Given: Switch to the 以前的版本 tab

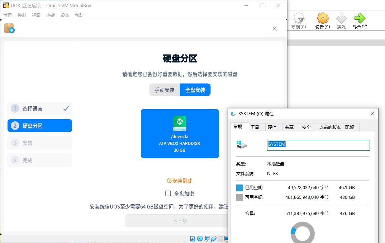Looking at the screenshot, I should 330,127.
